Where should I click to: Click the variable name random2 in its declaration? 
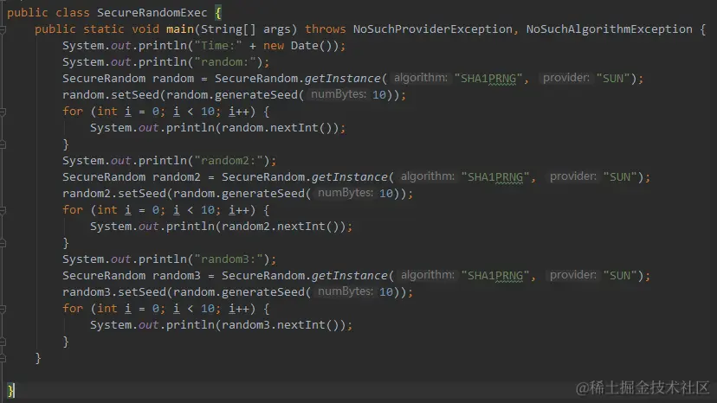pos(177,177)
